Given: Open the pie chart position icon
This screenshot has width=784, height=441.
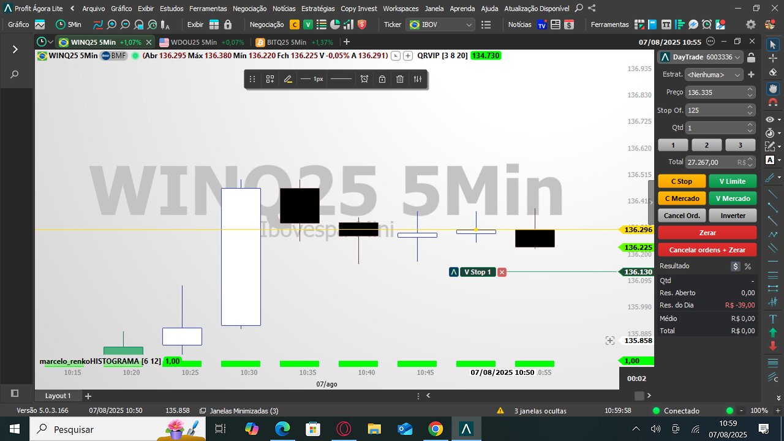Looking at the screenshot, I should point(334,24).
